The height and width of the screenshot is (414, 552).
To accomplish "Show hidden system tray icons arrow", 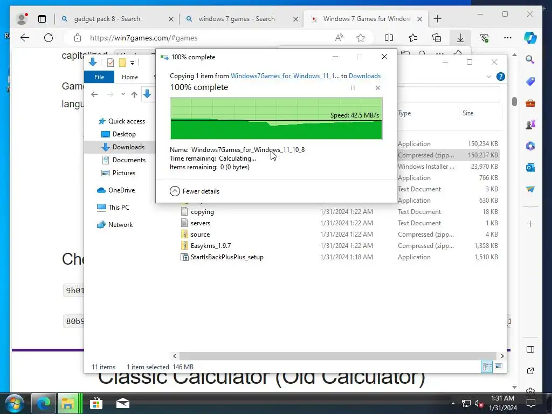I will (x=453, y=403).
